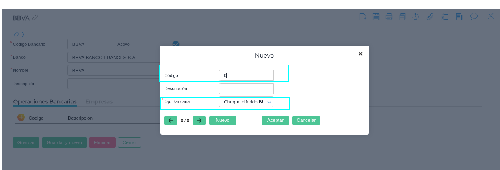Click the Cancelar button
Viewport: 500px width, 170px height.
(306, 121)
